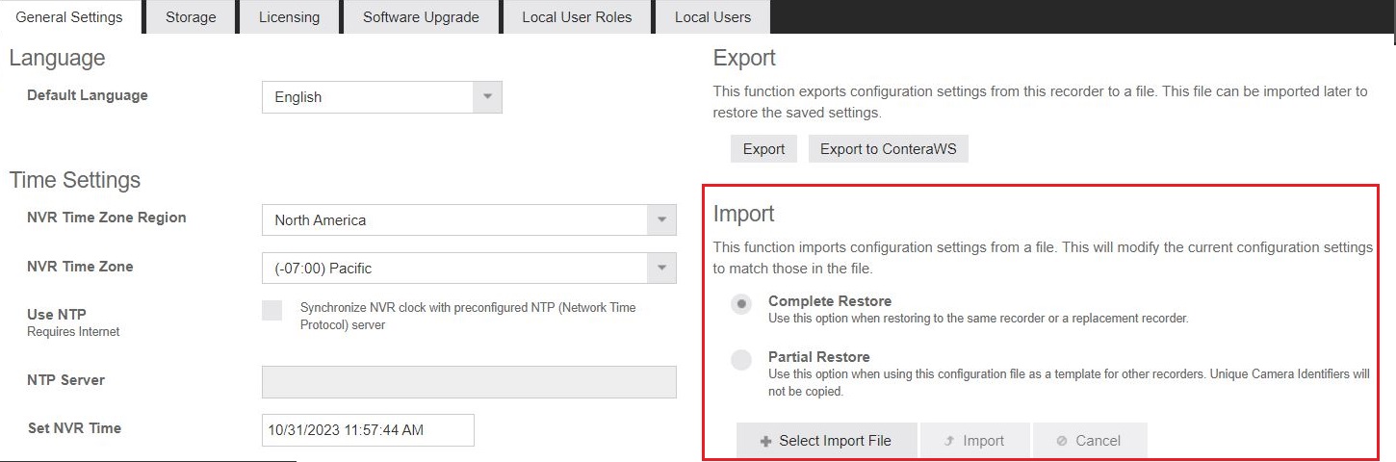
Task: Open the Default Language dropdown arrow
Action: (x=487, y=96)
